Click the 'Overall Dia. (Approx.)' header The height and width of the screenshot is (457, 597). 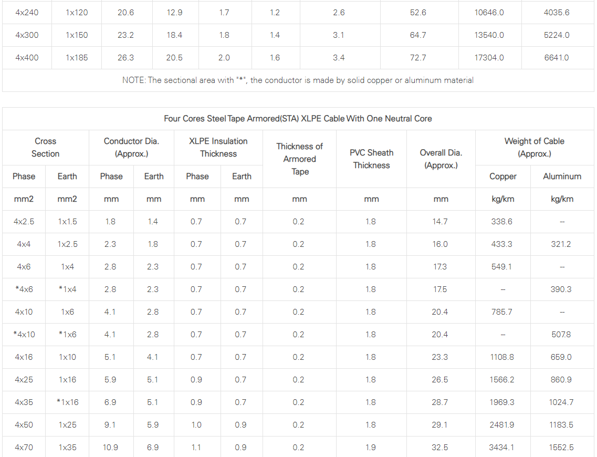441,159
